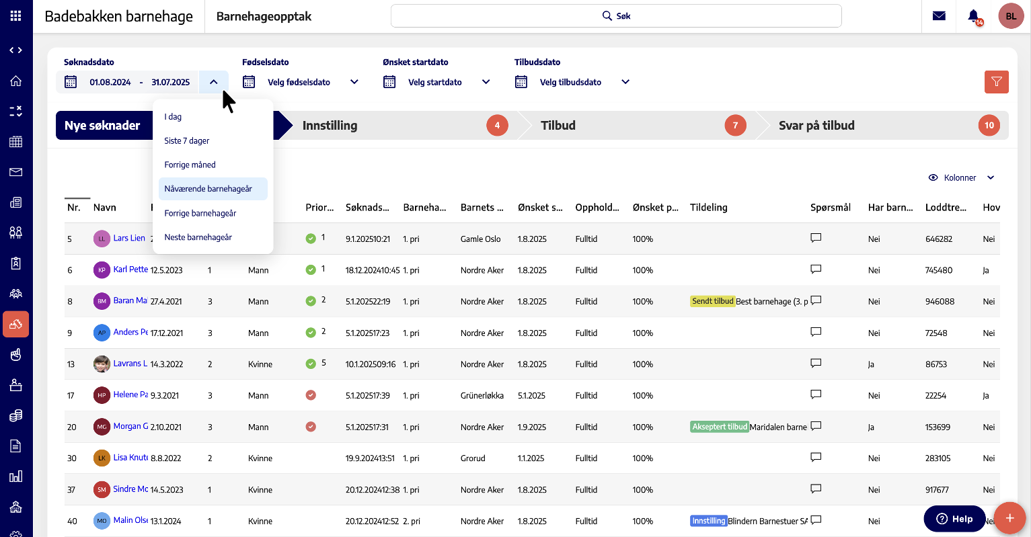Open the calendar icon in sidebar

(16, 142)
